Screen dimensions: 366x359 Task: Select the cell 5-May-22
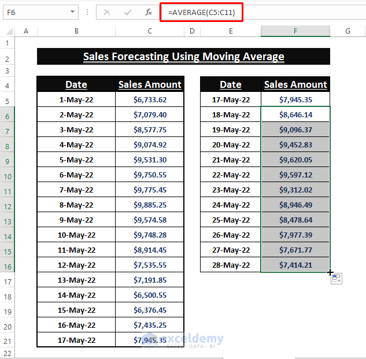pyautogui.click(x=76, y=160)
